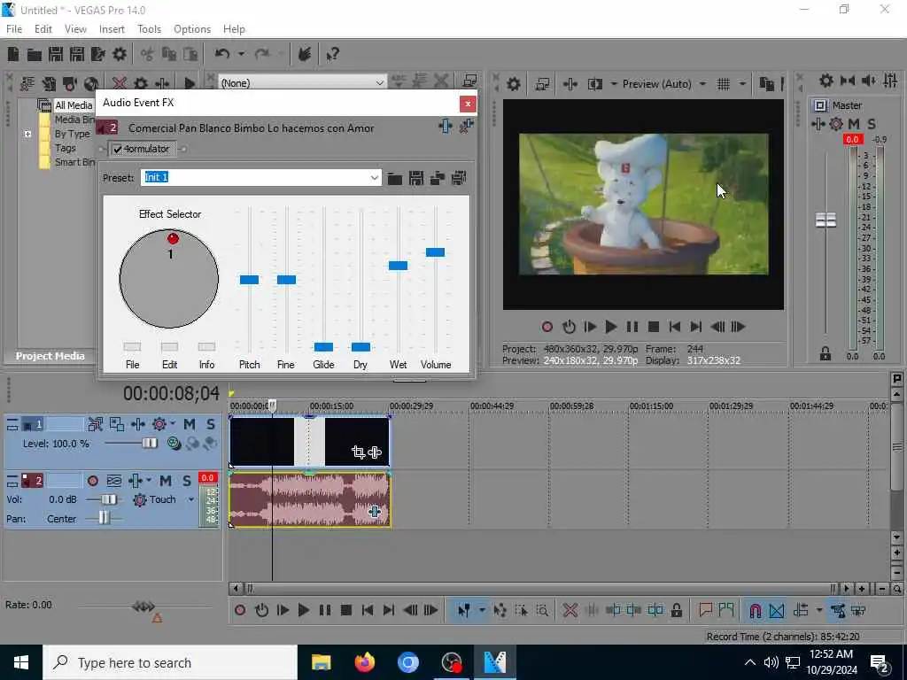907x680 pixels.
Task: Click the Undo arrow button
Action: [221, 54]
